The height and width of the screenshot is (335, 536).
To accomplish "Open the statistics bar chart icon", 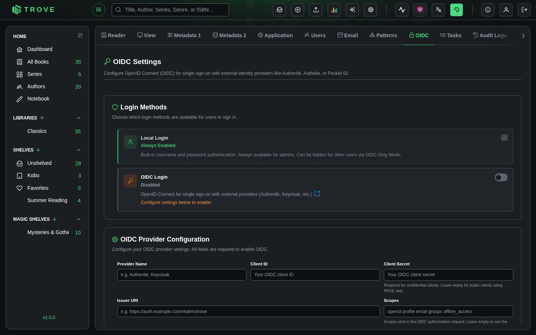I will pos(334,10).
